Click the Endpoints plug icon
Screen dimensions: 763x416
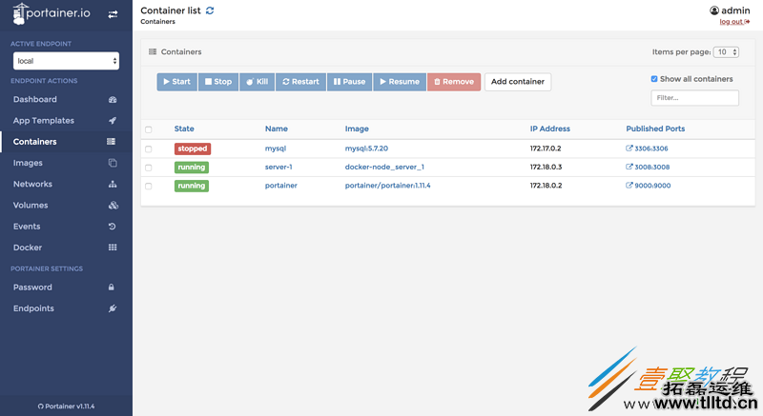pyautogui.click(x=113, y=308)
